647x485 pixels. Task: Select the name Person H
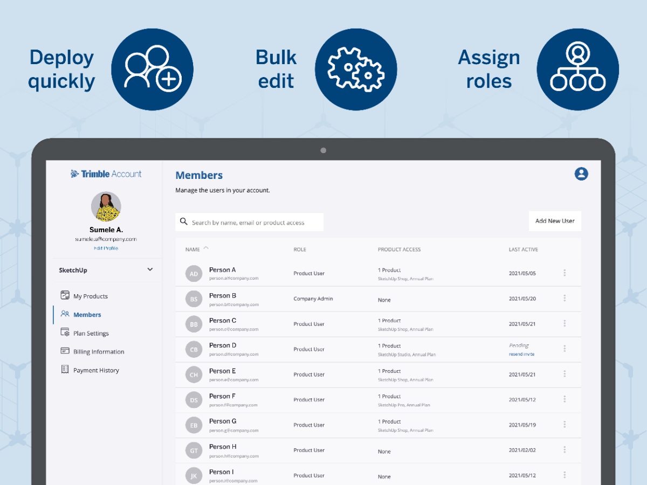click(x=223, y=446)
